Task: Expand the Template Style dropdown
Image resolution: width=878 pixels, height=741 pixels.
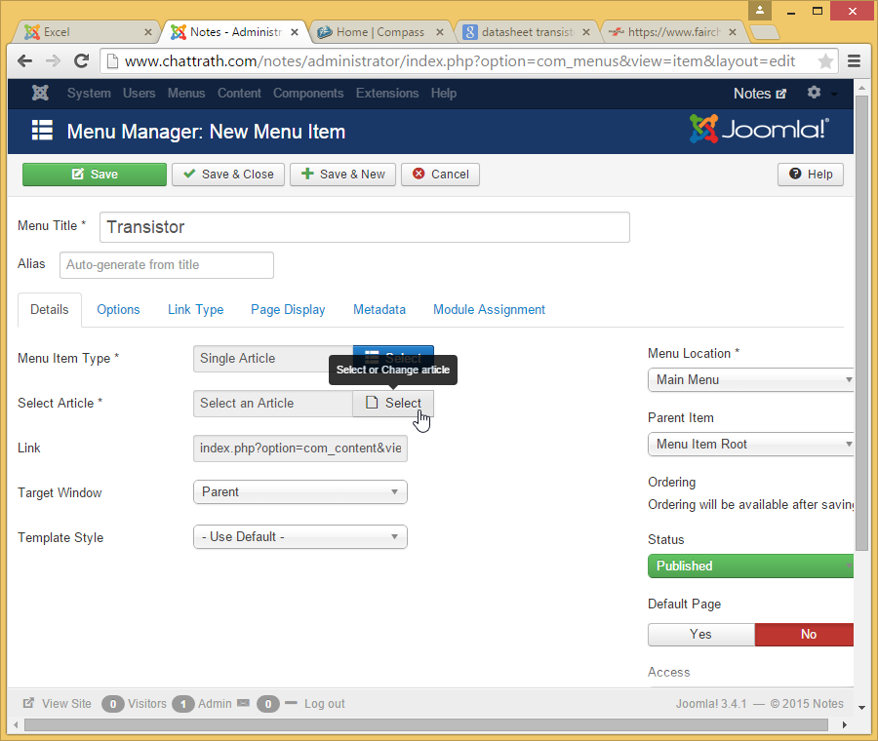Action: (299, 537)
